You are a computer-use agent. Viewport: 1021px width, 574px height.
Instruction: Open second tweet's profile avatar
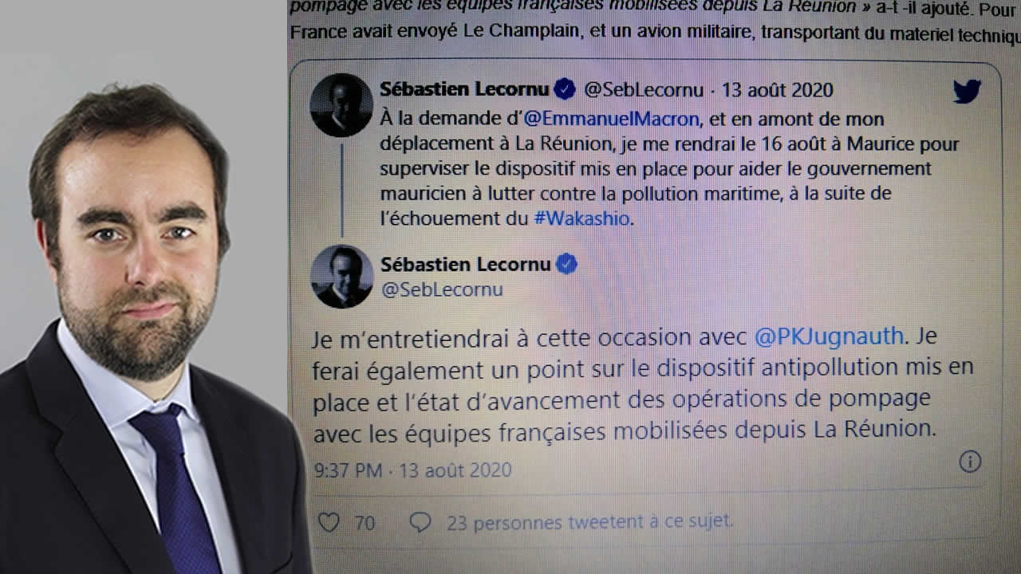click(x=341, y=277)
